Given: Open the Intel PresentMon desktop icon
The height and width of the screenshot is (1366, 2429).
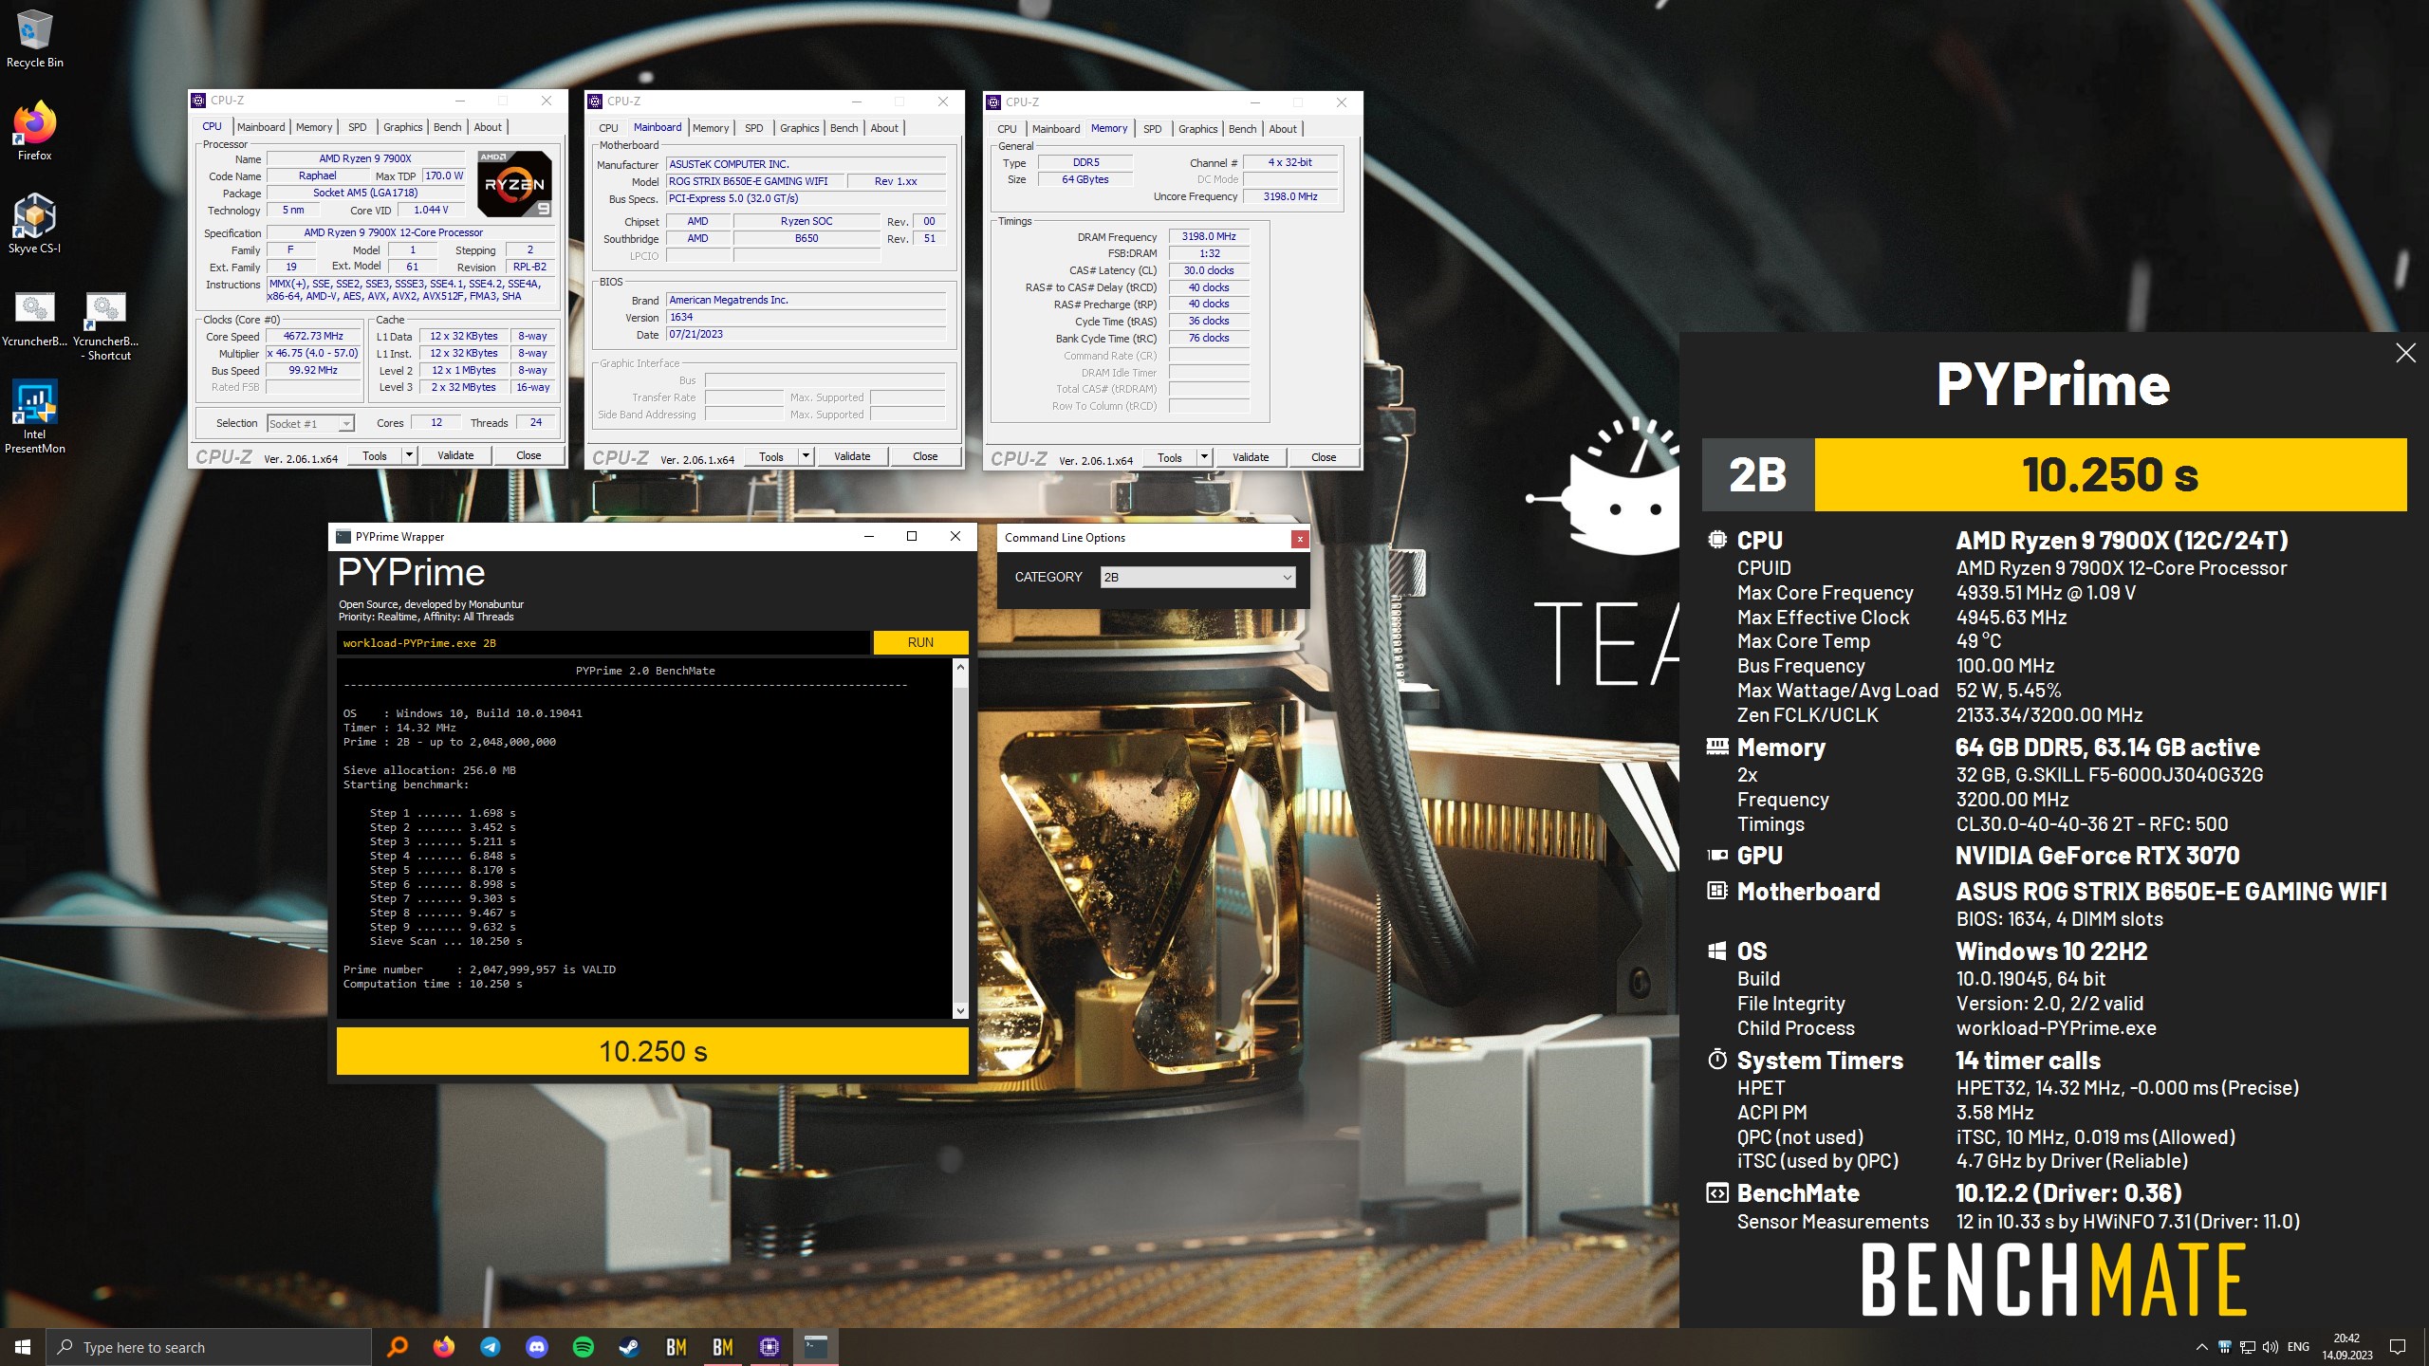Looking at the screenshot, I should (34, 416).
